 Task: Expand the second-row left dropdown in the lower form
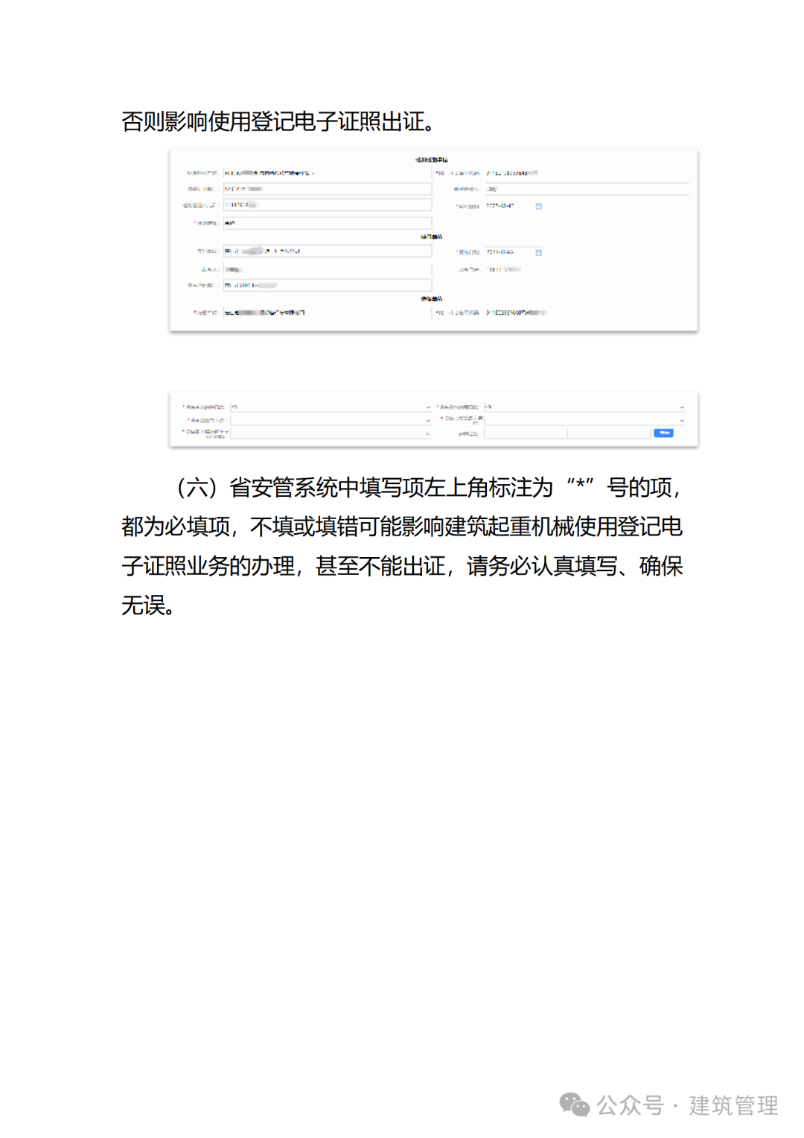tap(328, 420)
